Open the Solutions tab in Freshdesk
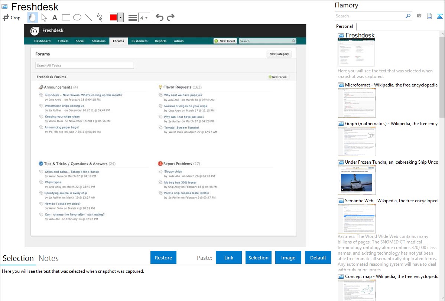Image resolution: width=445 pixels, height=301 pixels. pyautogui.click(x=98, y=41)
